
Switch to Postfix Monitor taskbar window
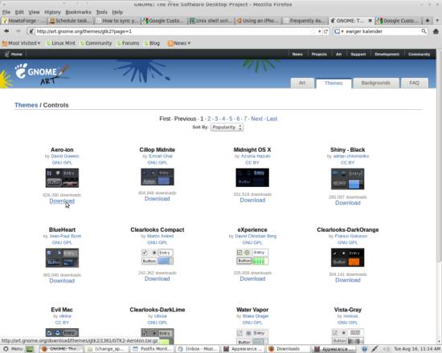point(153,349)
